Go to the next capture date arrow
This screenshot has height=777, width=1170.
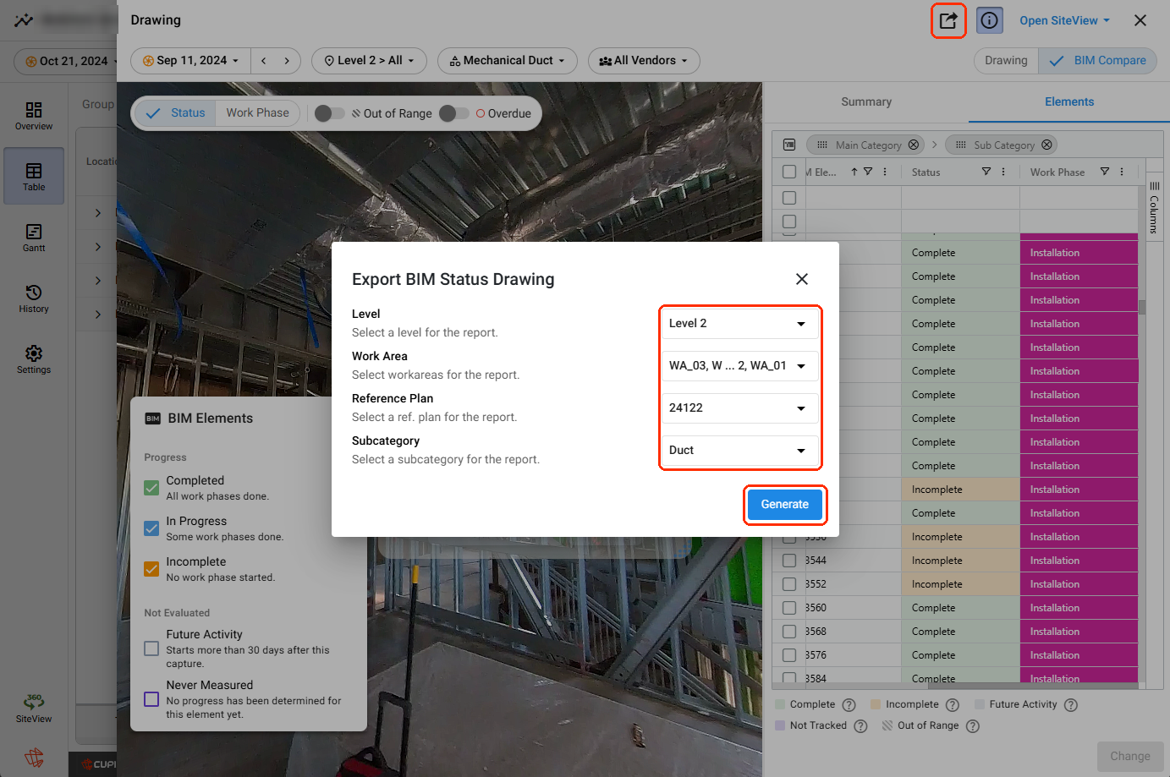coord(287,61)
